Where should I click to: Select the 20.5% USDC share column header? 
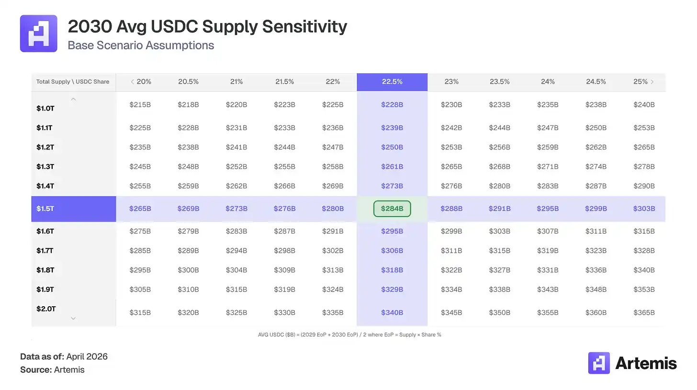188,82
